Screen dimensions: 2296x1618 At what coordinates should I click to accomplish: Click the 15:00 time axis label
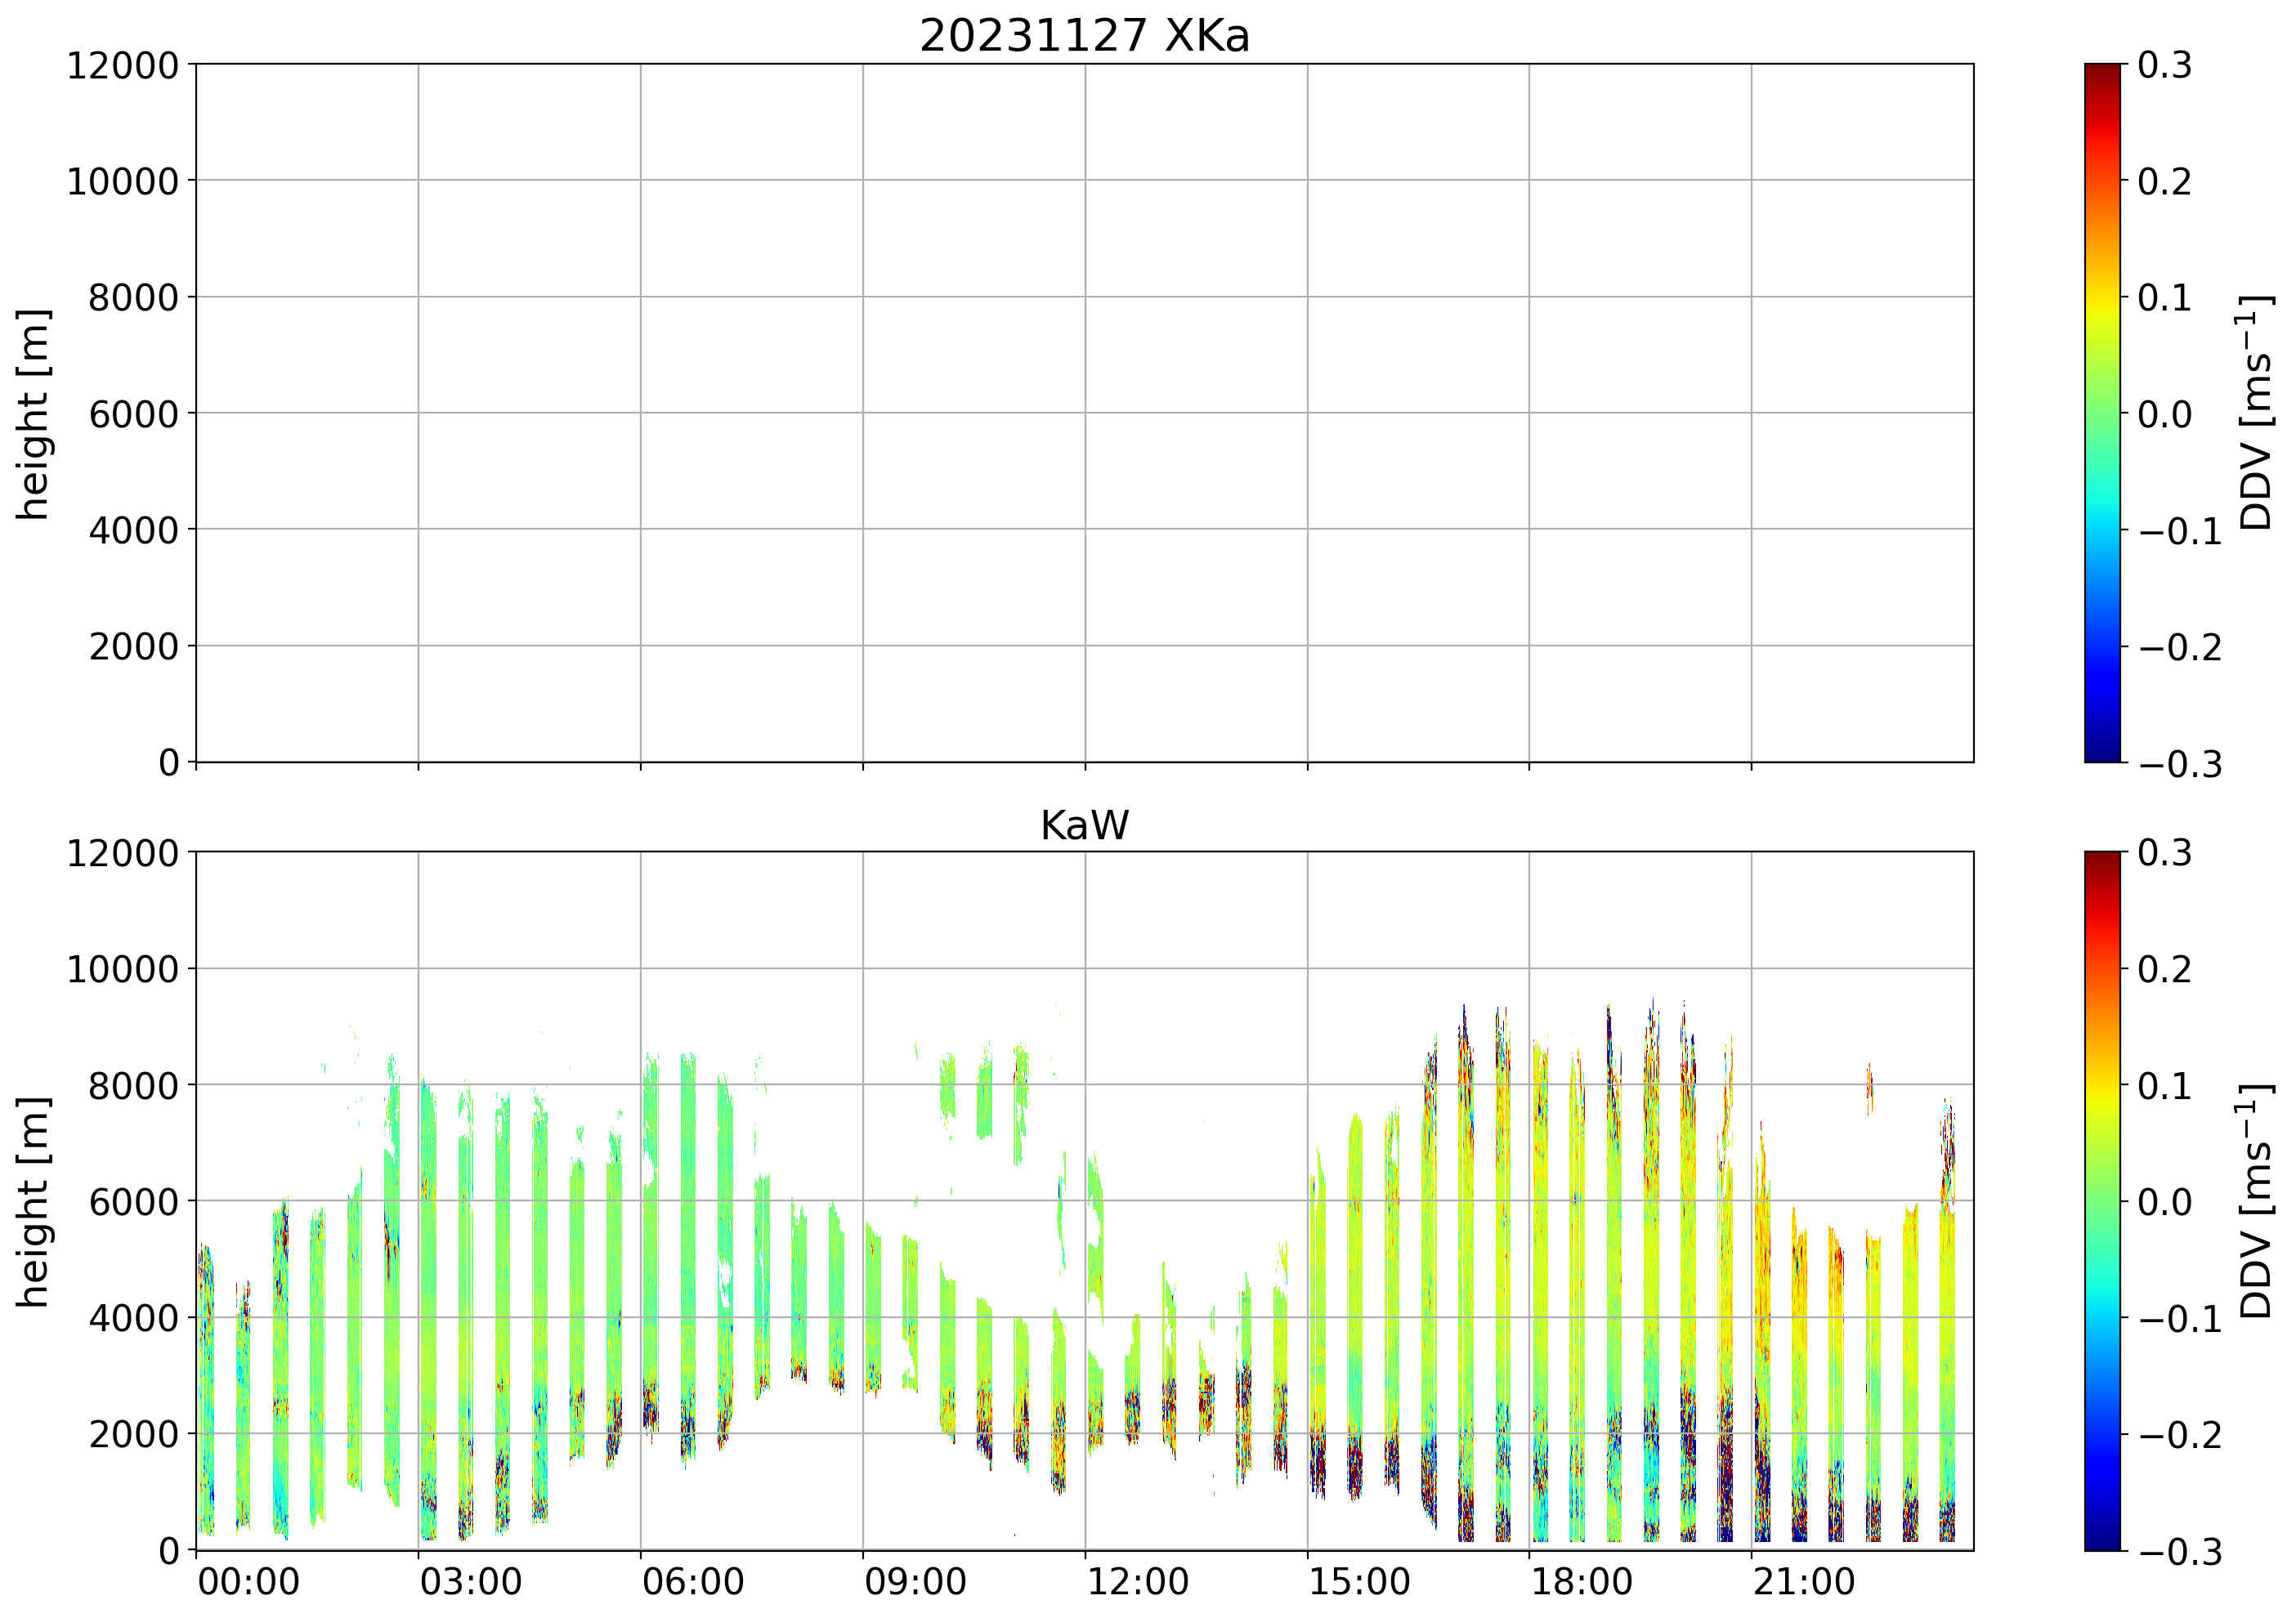click(x=1359, y=1583)
